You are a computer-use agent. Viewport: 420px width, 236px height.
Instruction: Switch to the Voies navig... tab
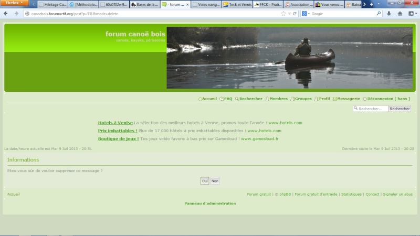pos(206,5)
